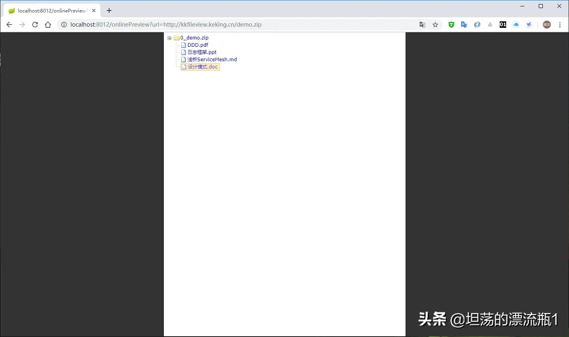Open the Google Translate page translation icon
The height and width of the screenshot is (337, 569).
422,25
